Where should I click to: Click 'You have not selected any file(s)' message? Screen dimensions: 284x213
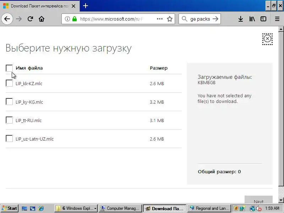[x=225, y=98]
